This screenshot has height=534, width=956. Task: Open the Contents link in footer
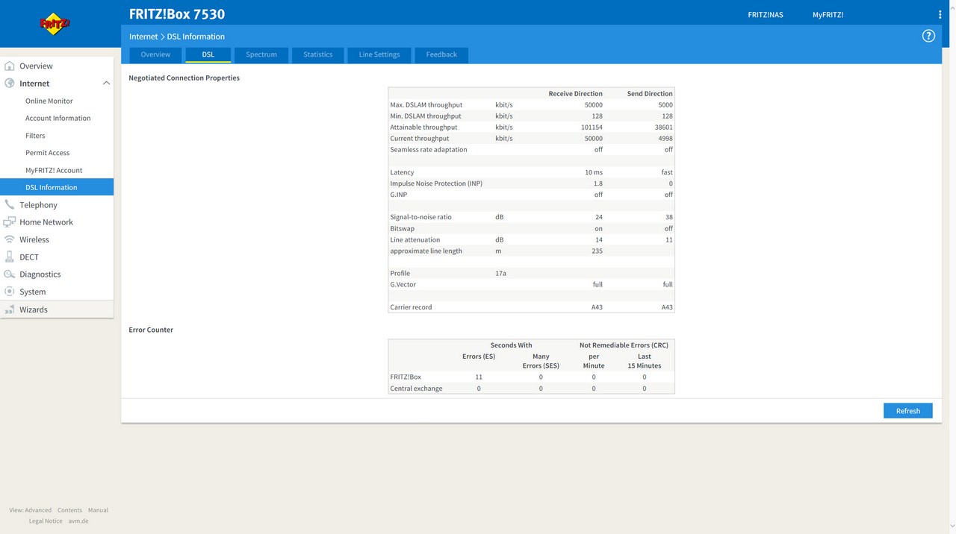[70, 510]
